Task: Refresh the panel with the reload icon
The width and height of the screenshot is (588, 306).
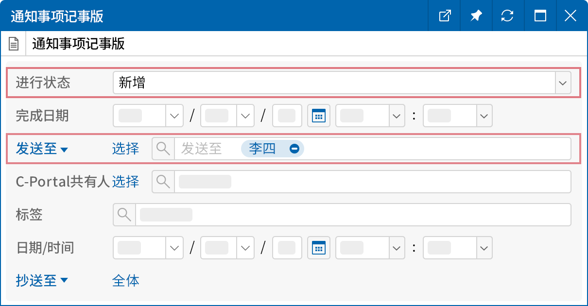Action: click(x=507, y=16)
